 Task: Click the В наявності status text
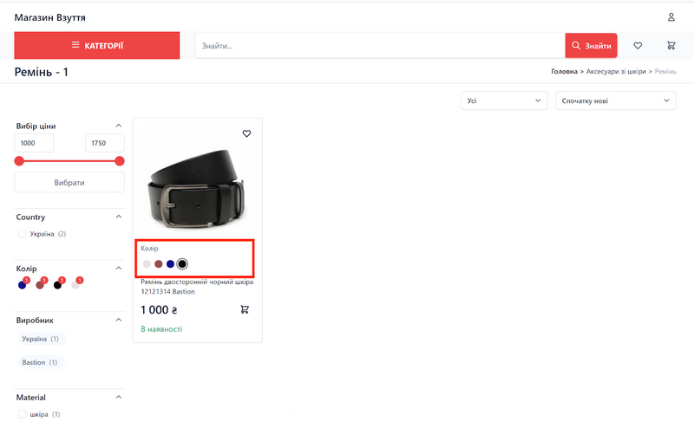161,329
